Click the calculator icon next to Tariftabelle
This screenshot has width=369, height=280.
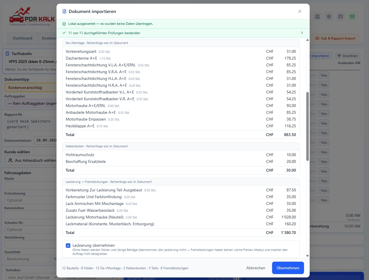click(x=8, y=54)
